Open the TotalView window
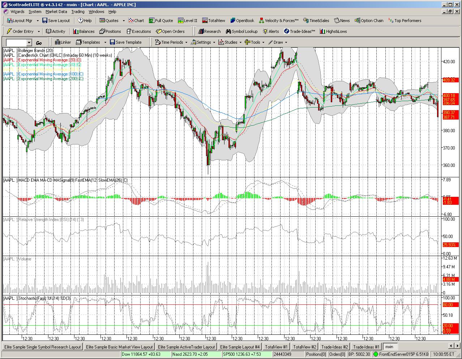 (214, 21)
